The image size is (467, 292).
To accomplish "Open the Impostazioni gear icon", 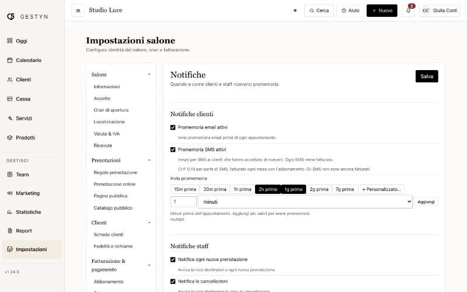I will 10,249.
